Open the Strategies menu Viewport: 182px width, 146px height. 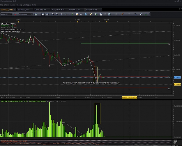(x=27, y=5)
